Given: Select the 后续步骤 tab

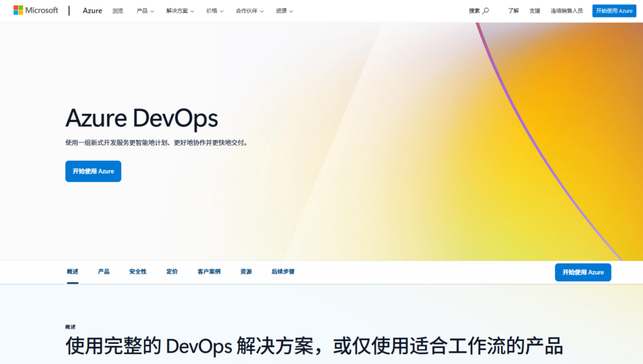Looking at the screenshot, I should coord(283,272).
